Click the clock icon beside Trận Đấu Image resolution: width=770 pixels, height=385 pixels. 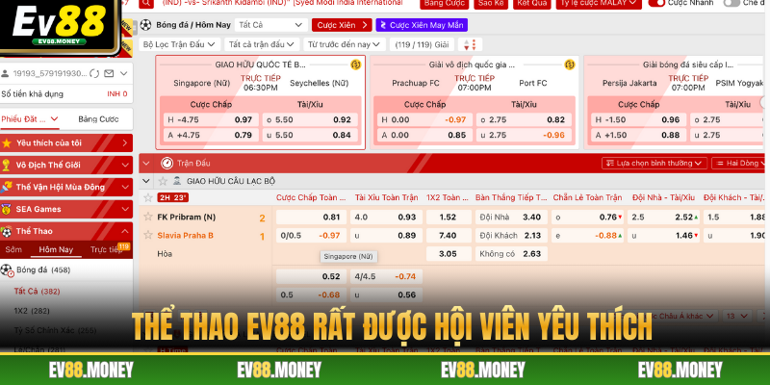(167, 163)
